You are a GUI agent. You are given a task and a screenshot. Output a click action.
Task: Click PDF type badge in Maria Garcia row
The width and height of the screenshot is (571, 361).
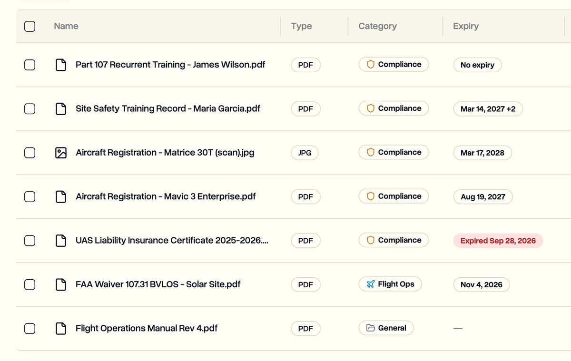click(305, 109)
